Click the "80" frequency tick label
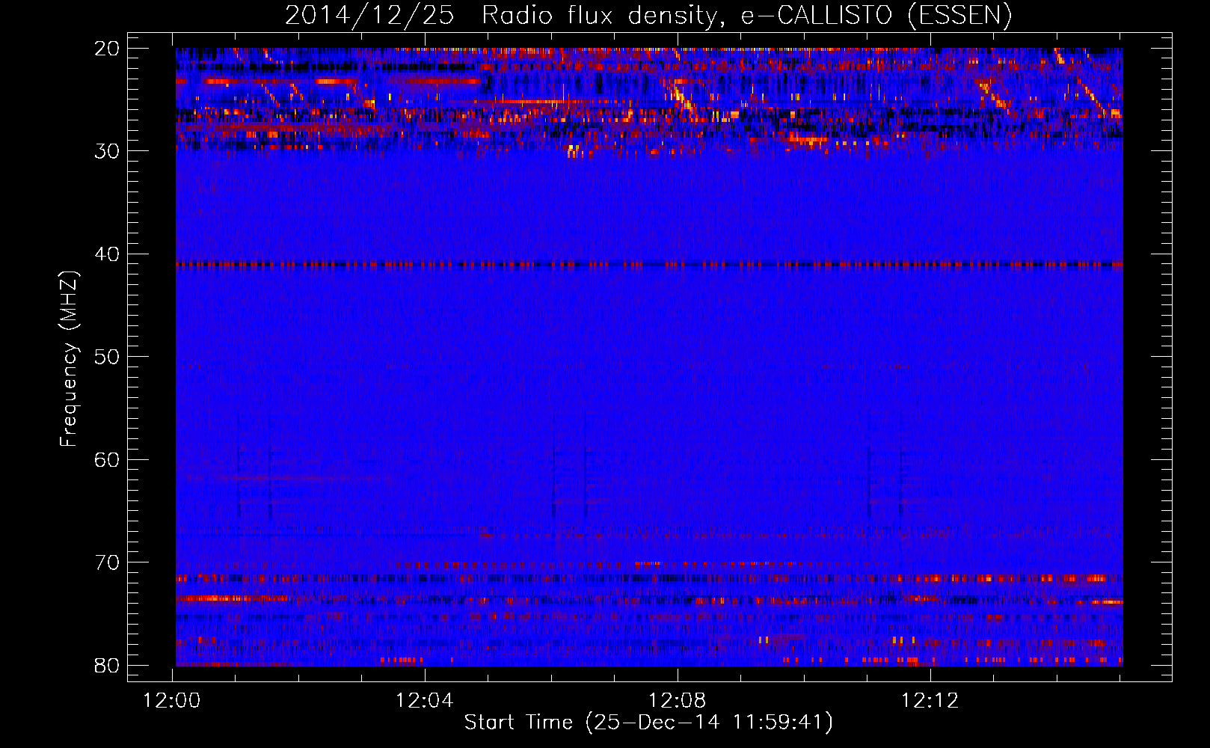The width and height of the screenshot is (1210, 748). click(x=107, y=666)
